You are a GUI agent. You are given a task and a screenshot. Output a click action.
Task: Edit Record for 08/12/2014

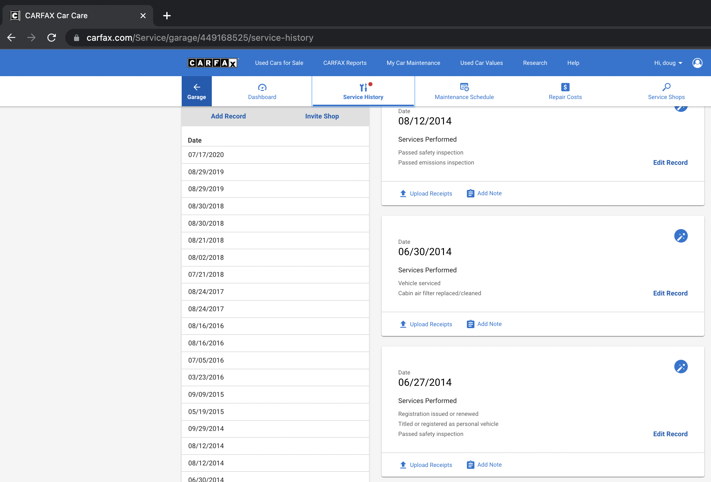[x=670, y=163]
